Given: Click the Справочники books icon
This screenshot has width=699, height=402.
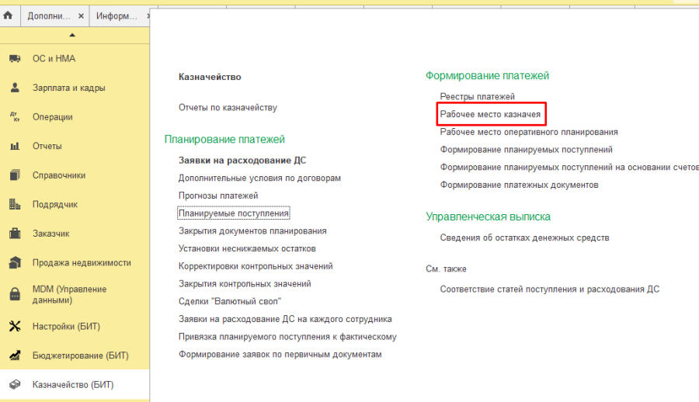Looking at the screenshot, I should 14,175.
